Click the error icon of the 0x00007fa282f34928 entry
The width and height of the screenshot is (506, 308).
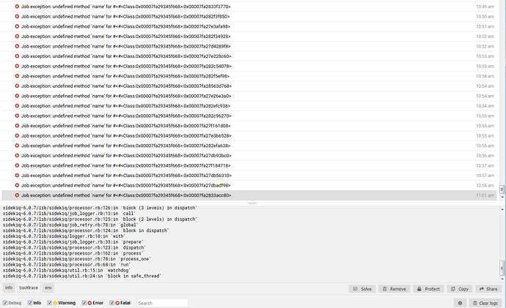click(x=17, y=37)
